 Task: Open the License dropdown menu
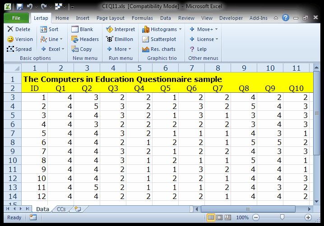click(x=204, y=39)
